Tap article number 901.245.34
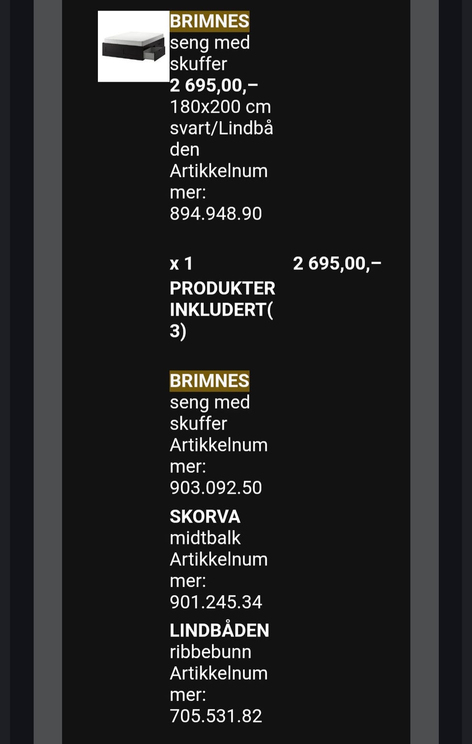The height and width of the screenshot is (744, 472). coord(216,602)
